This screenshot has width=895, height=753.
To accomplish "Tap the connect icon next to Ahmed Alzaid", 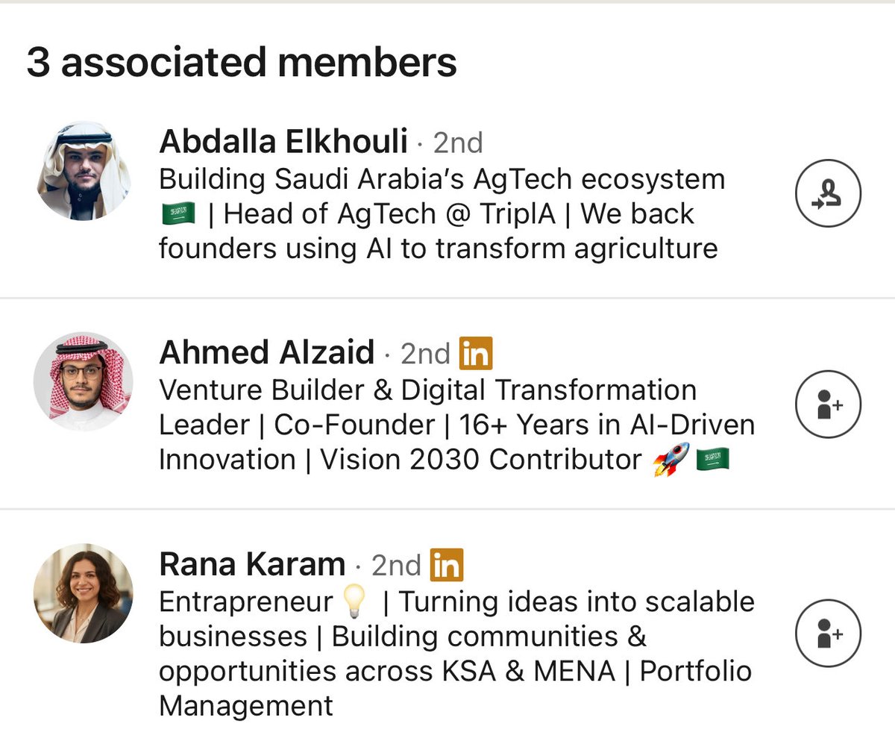I will pyautogui.click(x=828, y=404).
